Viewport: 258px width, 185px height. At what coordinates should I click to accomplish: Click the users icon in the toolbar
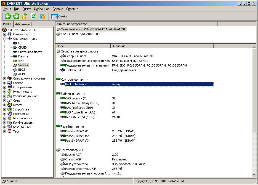42,16
